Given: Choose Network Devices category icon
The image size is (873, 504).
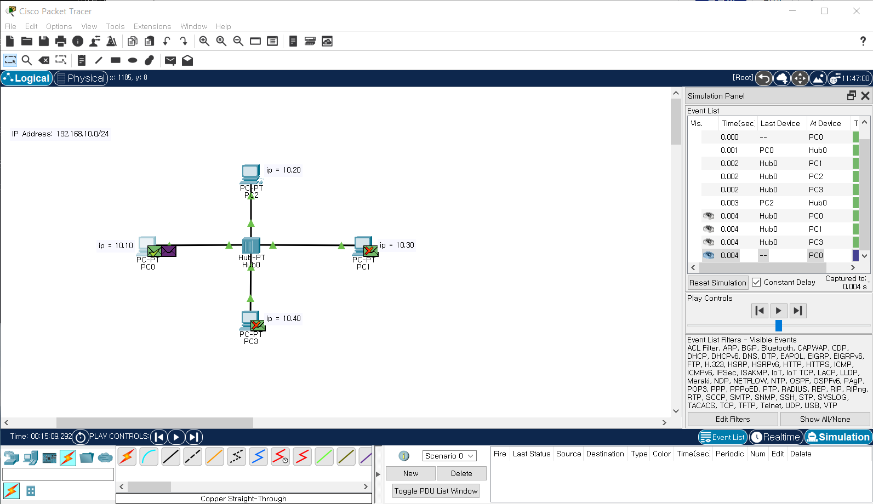Looking at the screenshot, I should (x=12, y=457).
